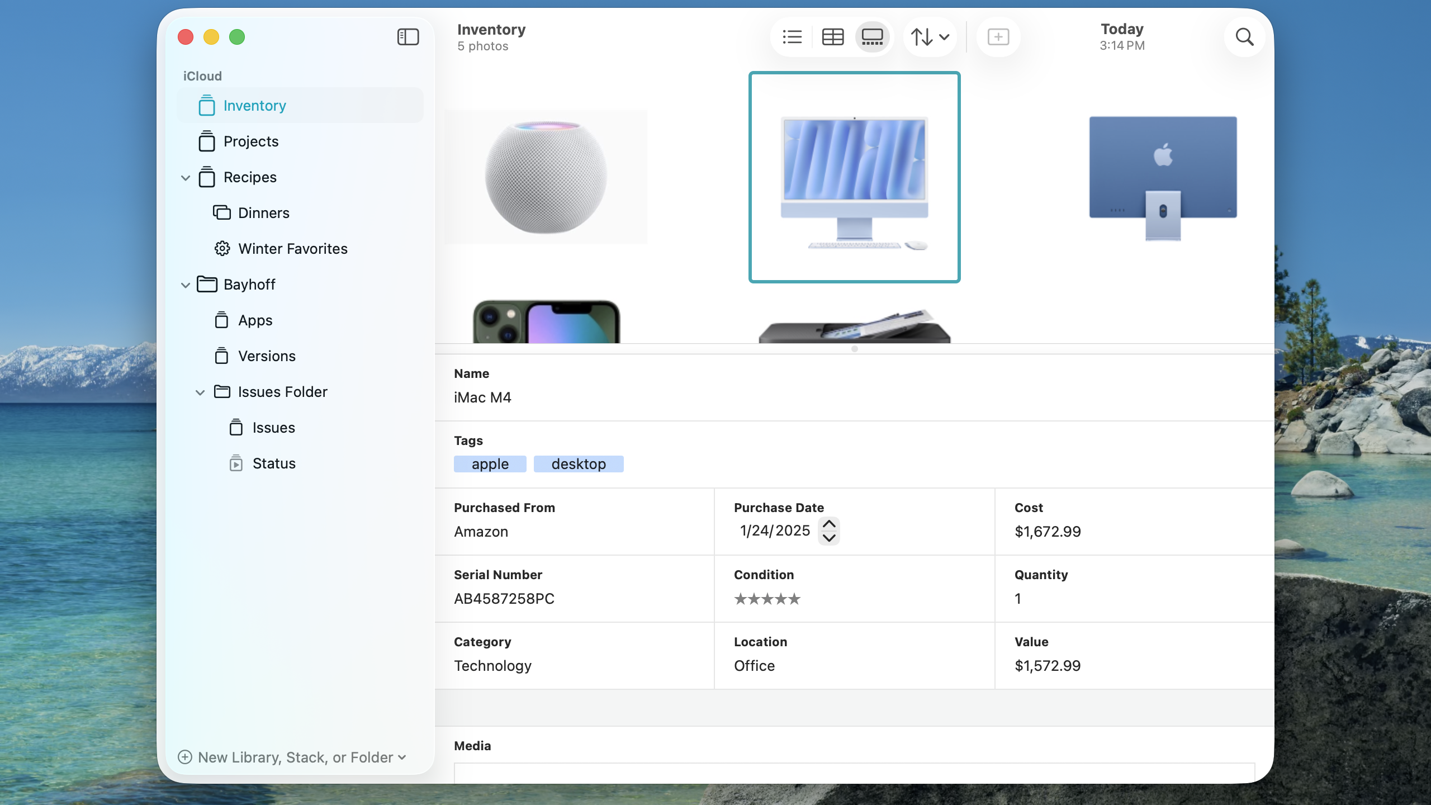
Task: Open the Dinners stack
Action: (263, 212)
